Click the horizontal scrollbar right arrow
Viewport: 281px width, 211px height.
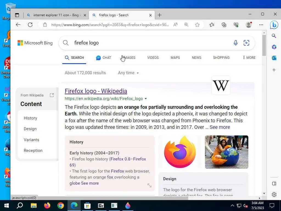point(259,198)
